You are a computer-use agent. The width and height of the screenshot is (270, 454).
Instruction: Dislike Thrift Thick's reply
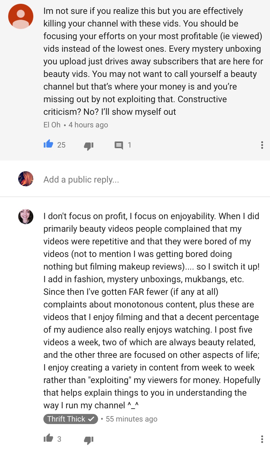[89, 440]
